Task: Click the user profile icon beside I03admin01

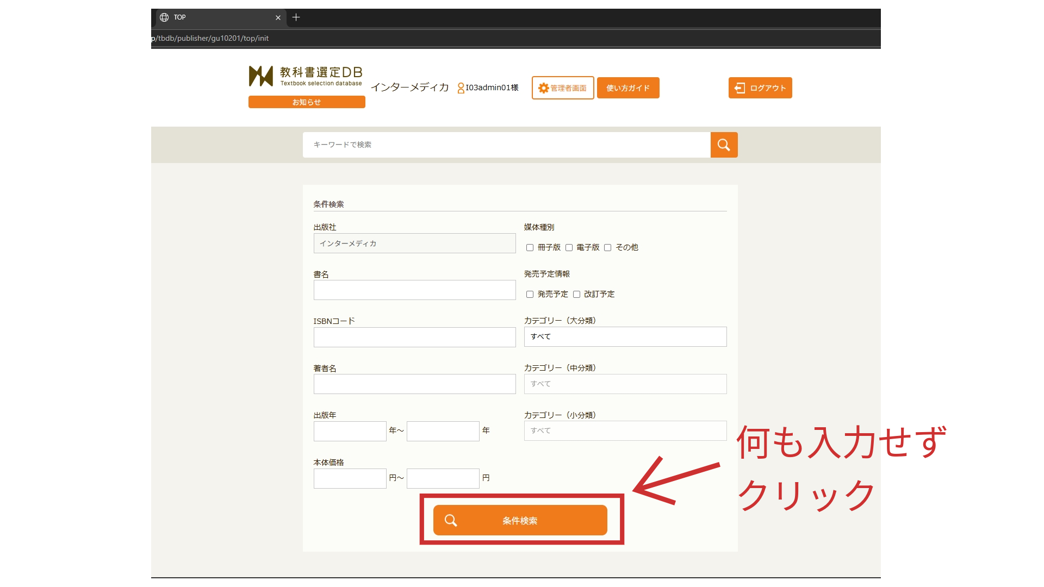Action: [461, 88]
